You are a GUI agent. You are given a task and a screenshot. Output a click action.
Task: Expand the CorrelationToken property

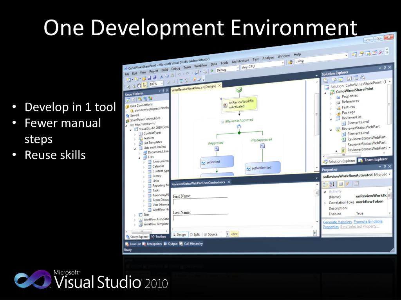coord(325,203)
